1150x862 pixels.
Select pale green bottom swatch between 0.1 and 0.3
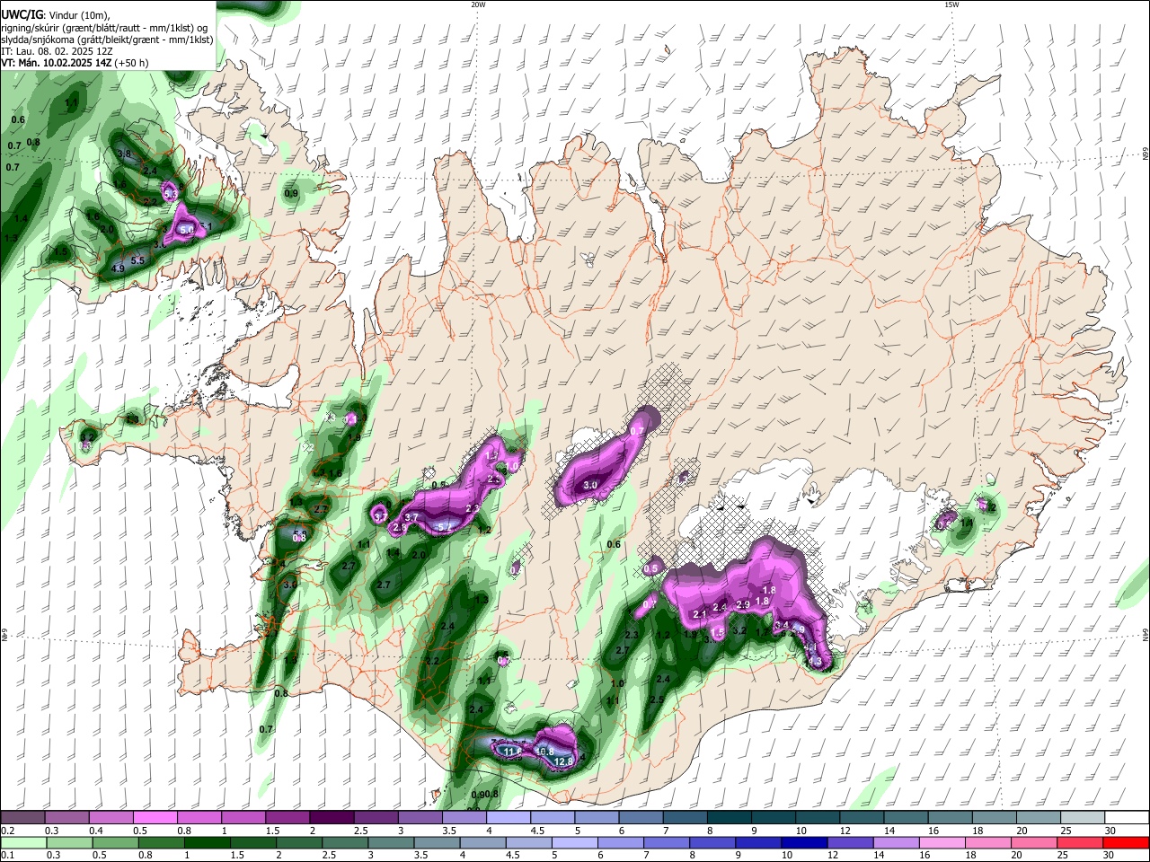[22, 842]
